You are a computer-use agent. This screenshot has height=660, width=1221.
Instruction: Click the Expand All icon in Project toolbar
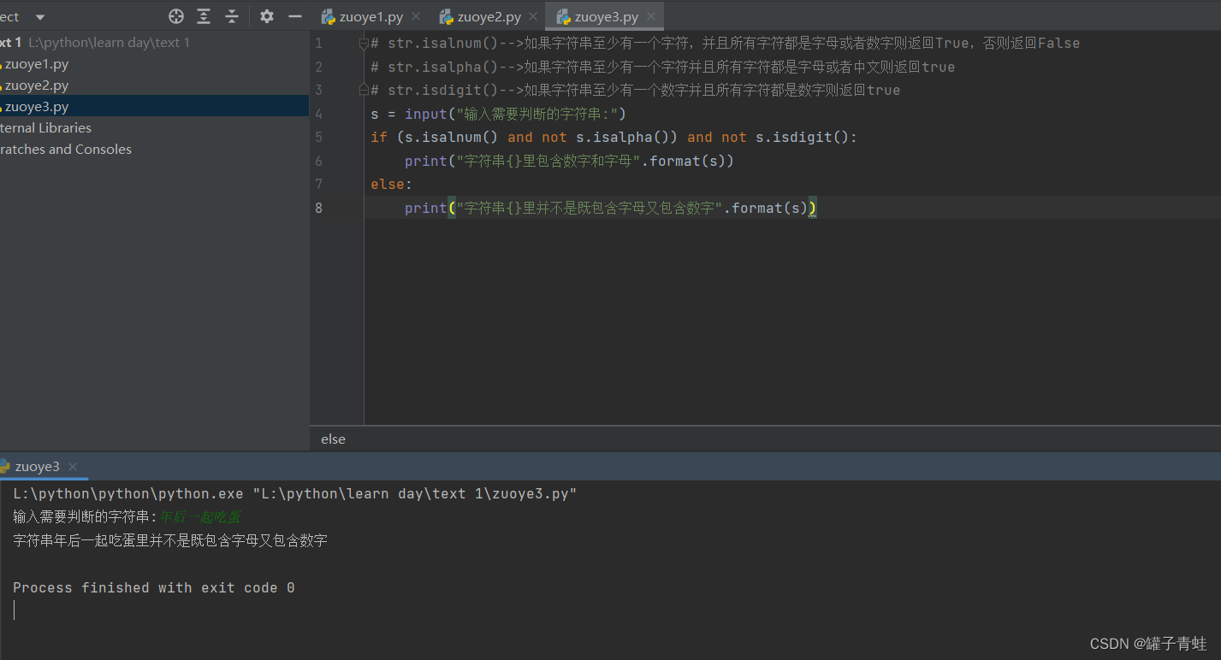(x=203, y=16)
